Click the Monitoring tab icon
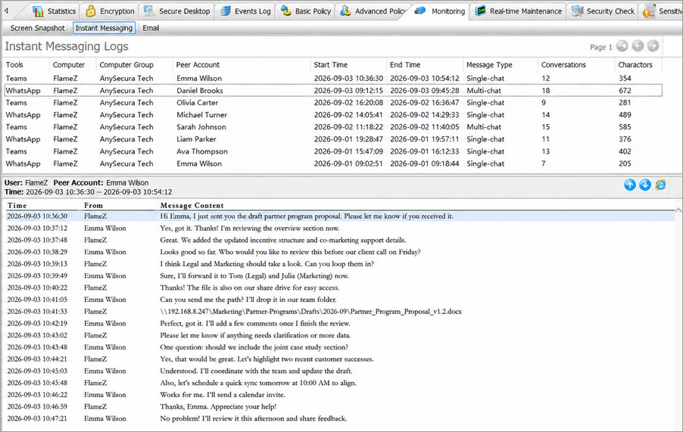683x432 pixels. pyautogui.click(x=420, y=11)
